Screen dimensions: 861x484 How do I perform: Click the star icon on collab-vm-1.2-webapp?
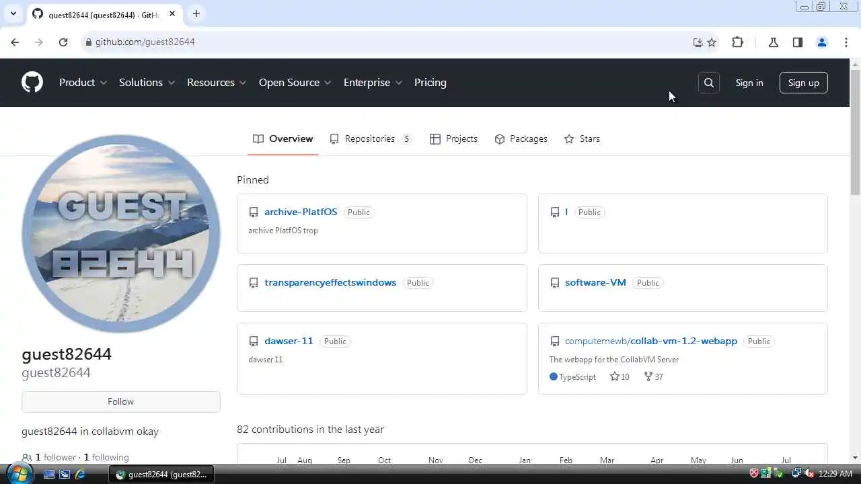[x=614, y=376]
